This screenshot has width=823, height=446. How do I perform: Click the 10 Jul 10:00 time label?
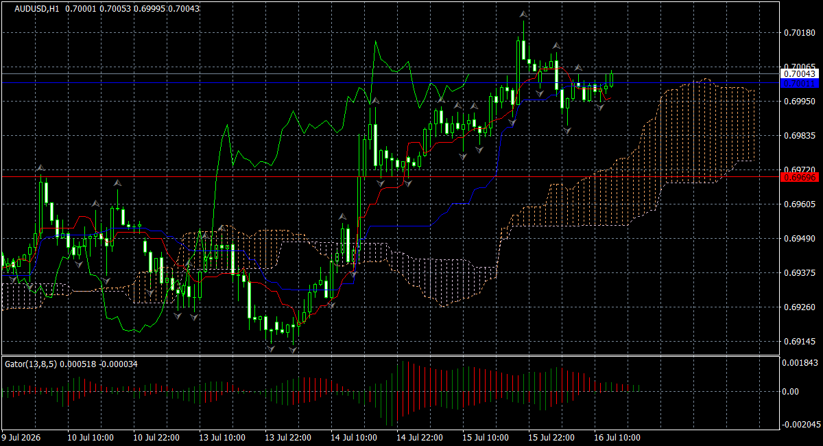[x=89, y=437]
